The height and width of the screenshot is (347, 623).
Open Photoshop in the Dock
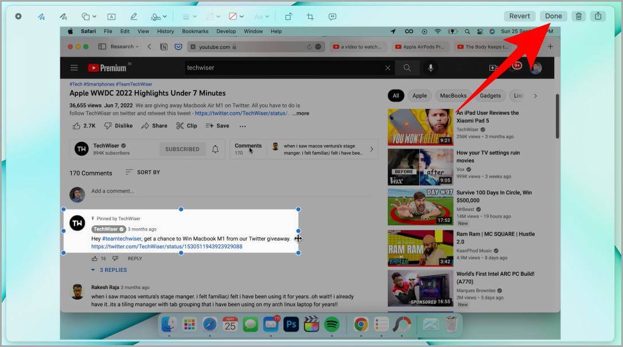click(x=291, y=325)
